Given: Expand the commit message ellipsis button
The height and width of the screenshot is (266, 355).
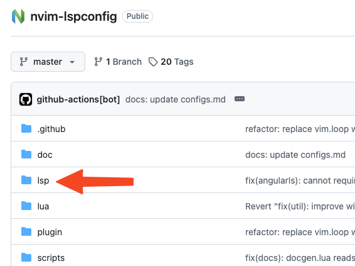Looking at the screenshot, I should click(240, 99).
